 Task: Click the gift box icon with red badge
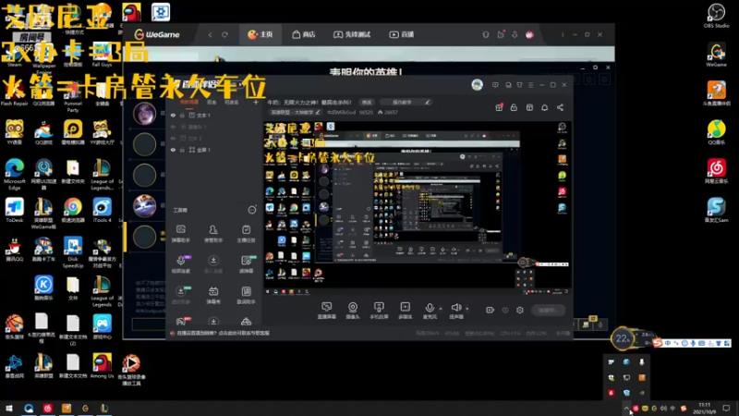tap(499, 107)
